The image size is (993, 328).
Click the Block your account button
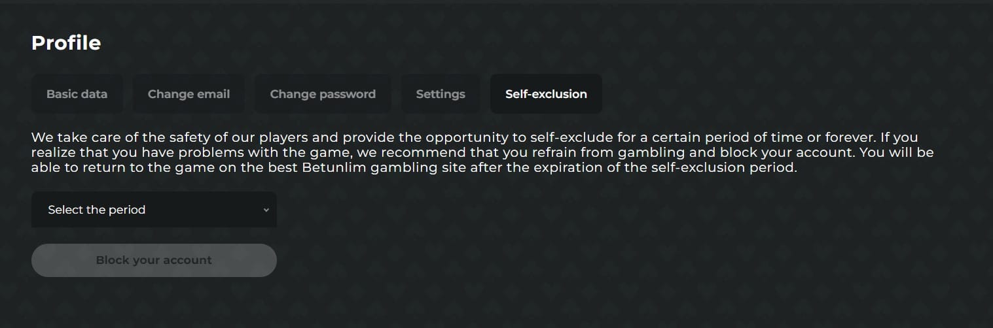(x=154, y=260)
